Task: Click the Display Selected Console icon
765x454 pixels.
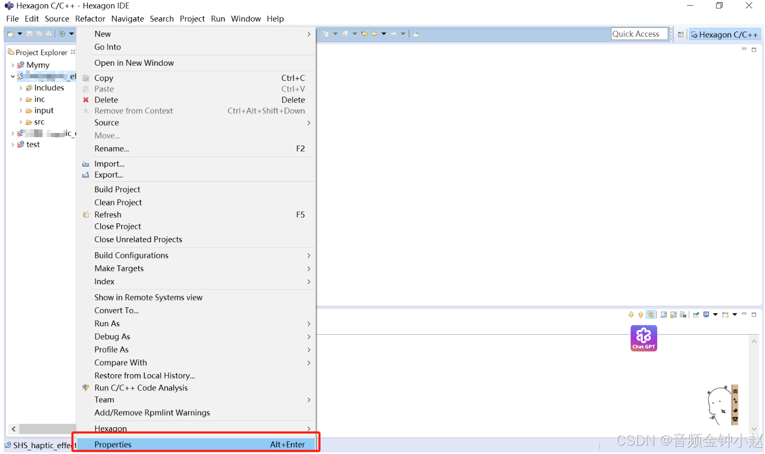Action: (x=706, y=315)
